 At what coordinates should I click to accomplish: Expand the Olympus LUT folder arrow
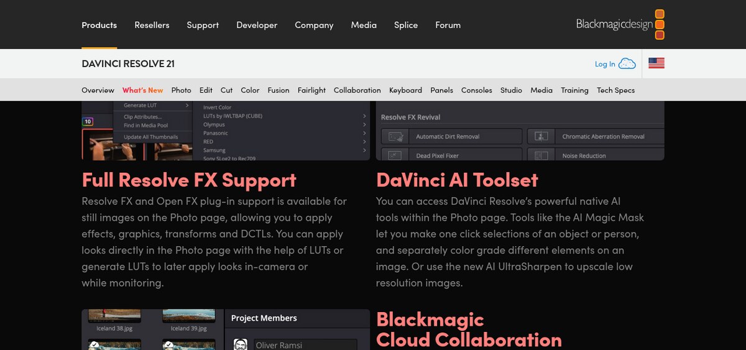[x=364, y=124]
